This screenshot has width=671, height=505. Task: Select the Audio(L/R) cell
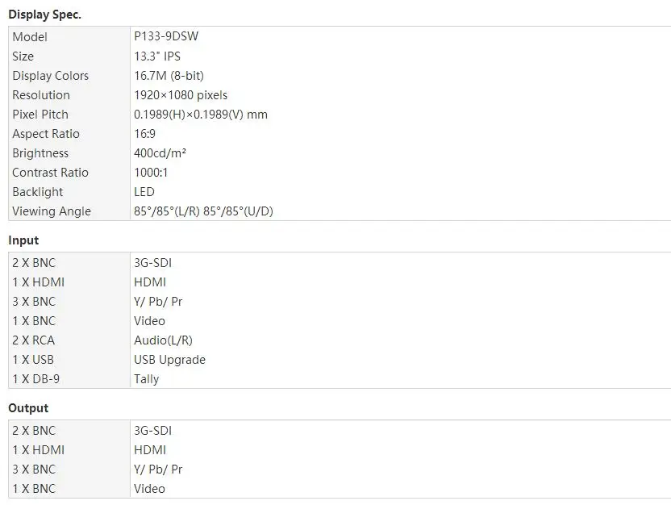[163, 340]
